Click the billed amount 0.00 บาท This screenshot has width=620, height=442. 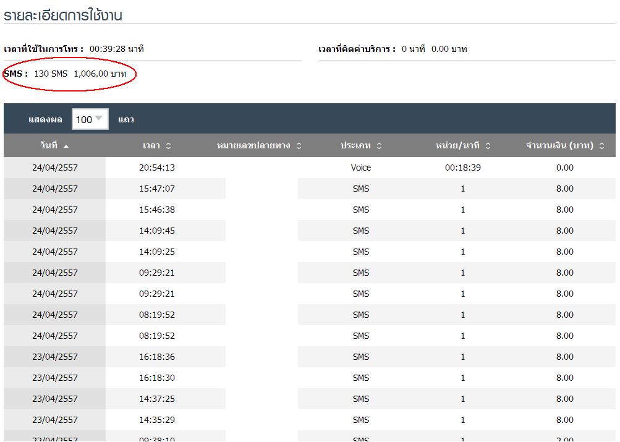(449, 49)
